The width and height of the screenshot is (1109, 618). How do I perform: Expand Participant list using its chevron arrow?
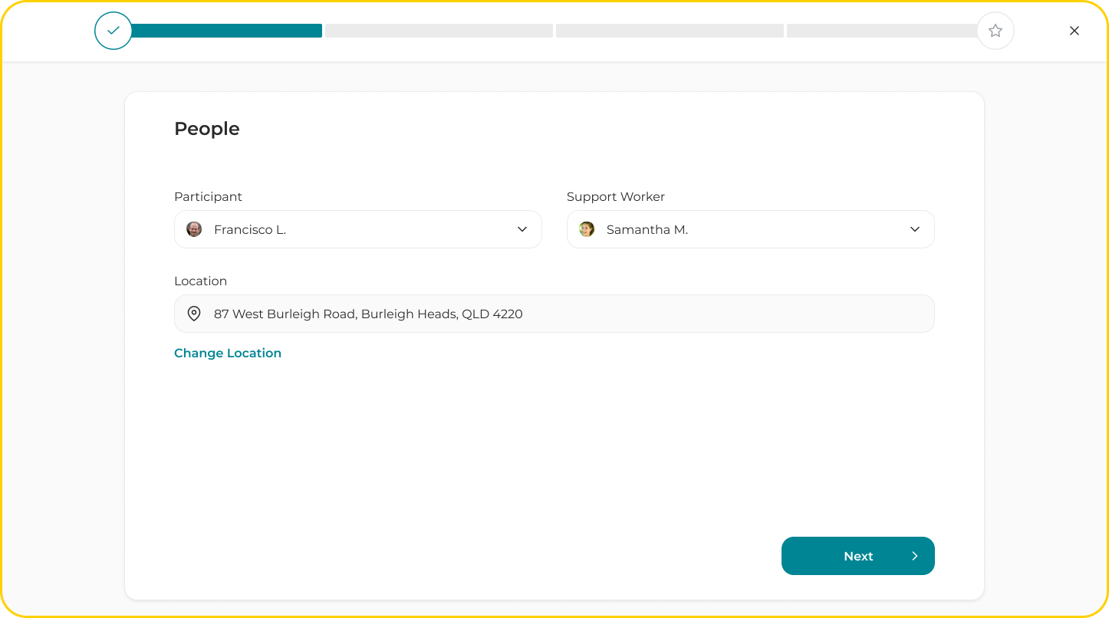point(522,229)
